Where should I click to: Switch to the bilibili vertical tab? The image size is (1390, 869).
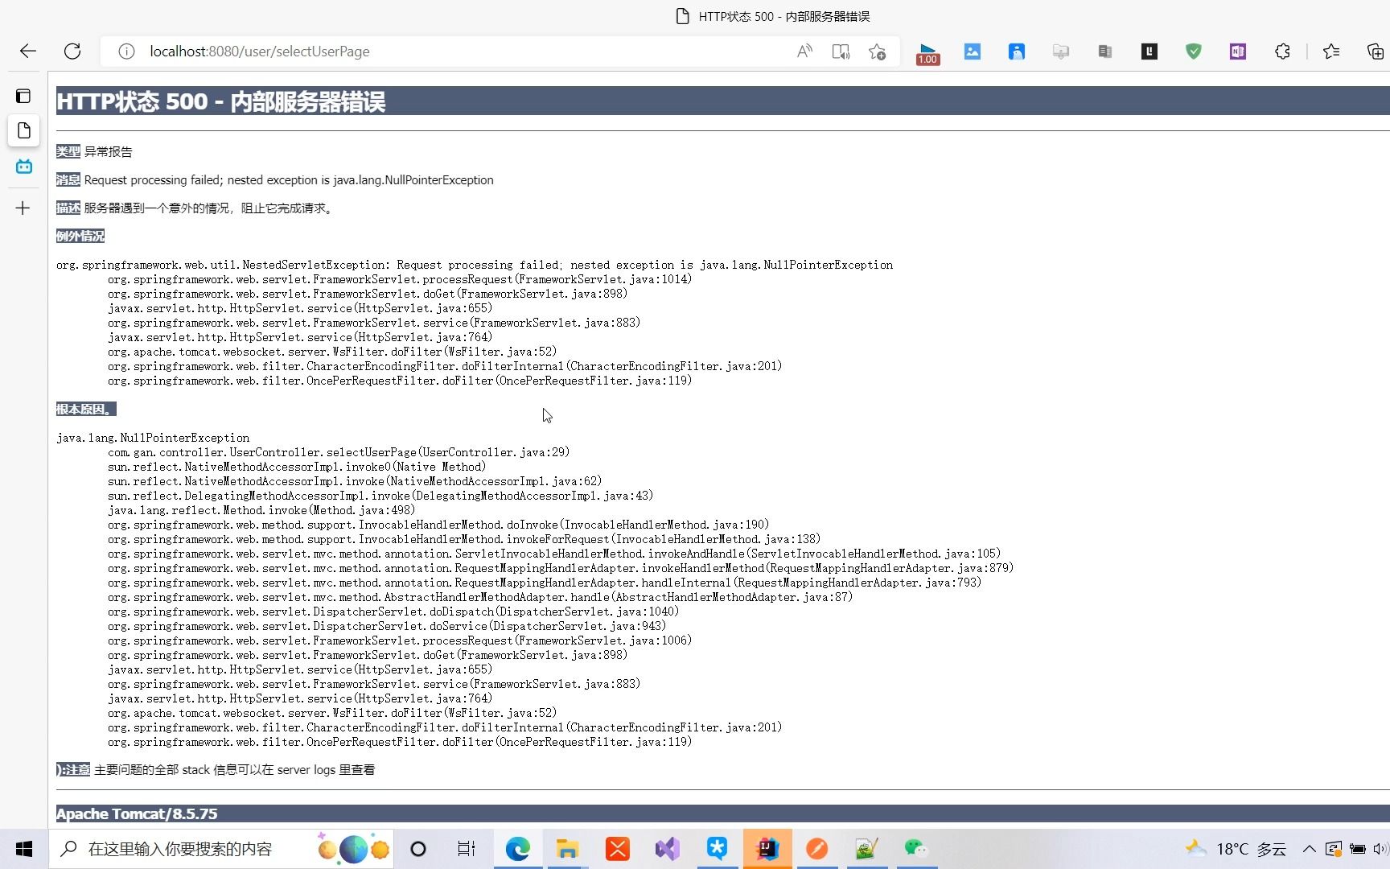click(x=24, y=167)
